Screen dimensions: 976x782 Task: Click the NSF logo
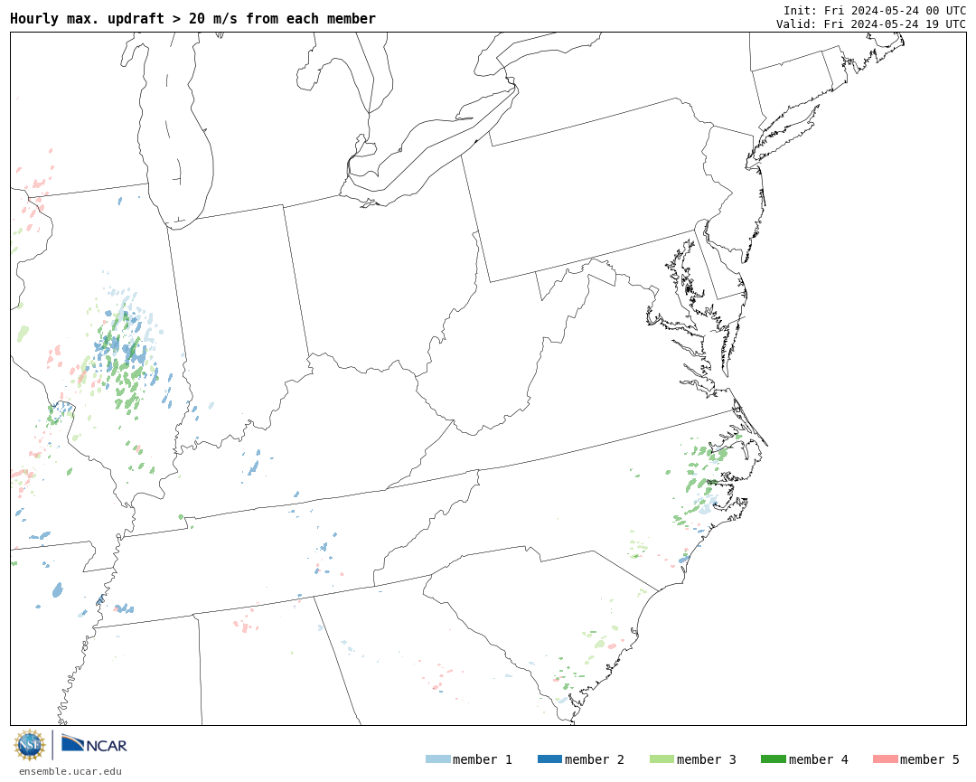(29, 745)
